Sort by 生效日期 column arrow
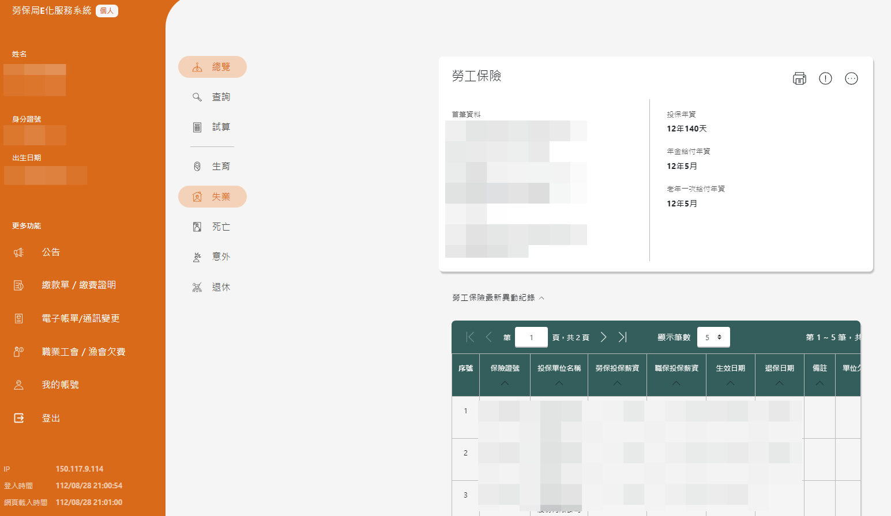The image size is (891, 516). click(730, 383)
